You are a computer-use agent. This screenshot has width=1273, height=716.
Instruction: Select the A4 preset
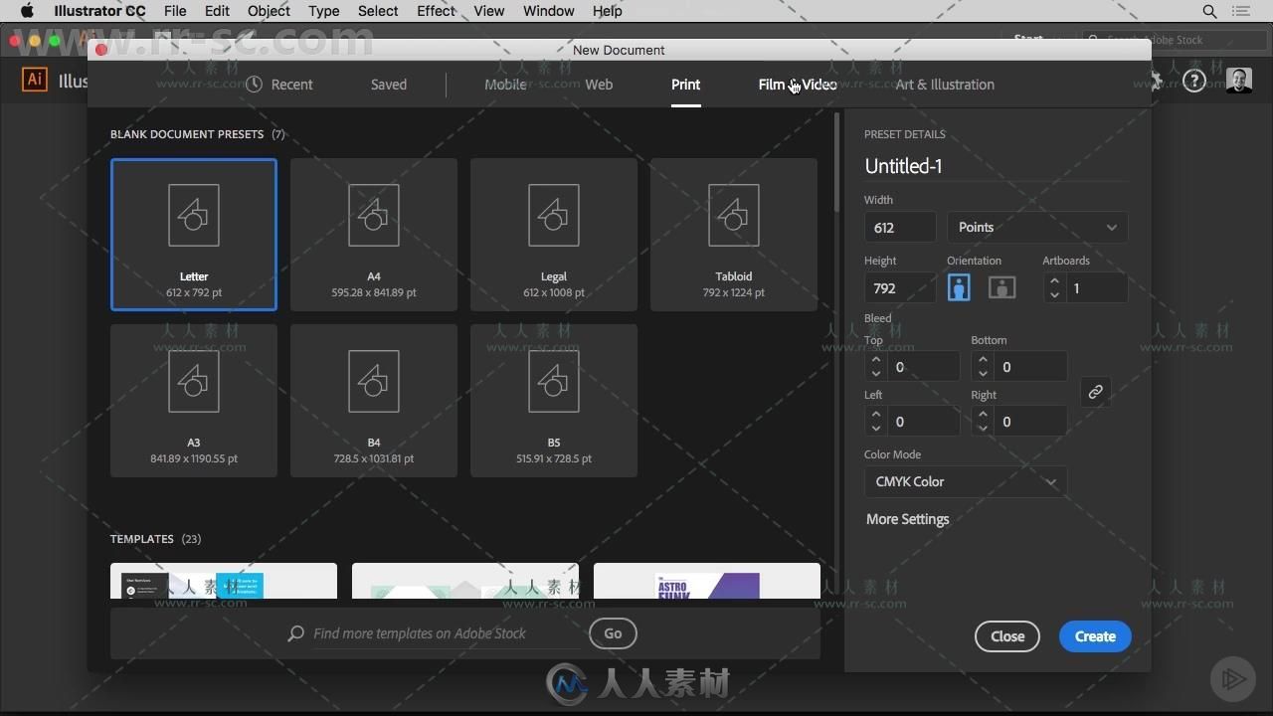(374, 235)
